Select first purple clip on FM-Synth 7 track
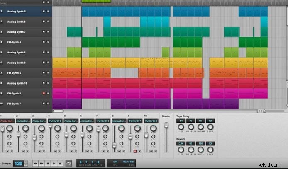This screenshot has width=288, height=169. click(60, 104)
